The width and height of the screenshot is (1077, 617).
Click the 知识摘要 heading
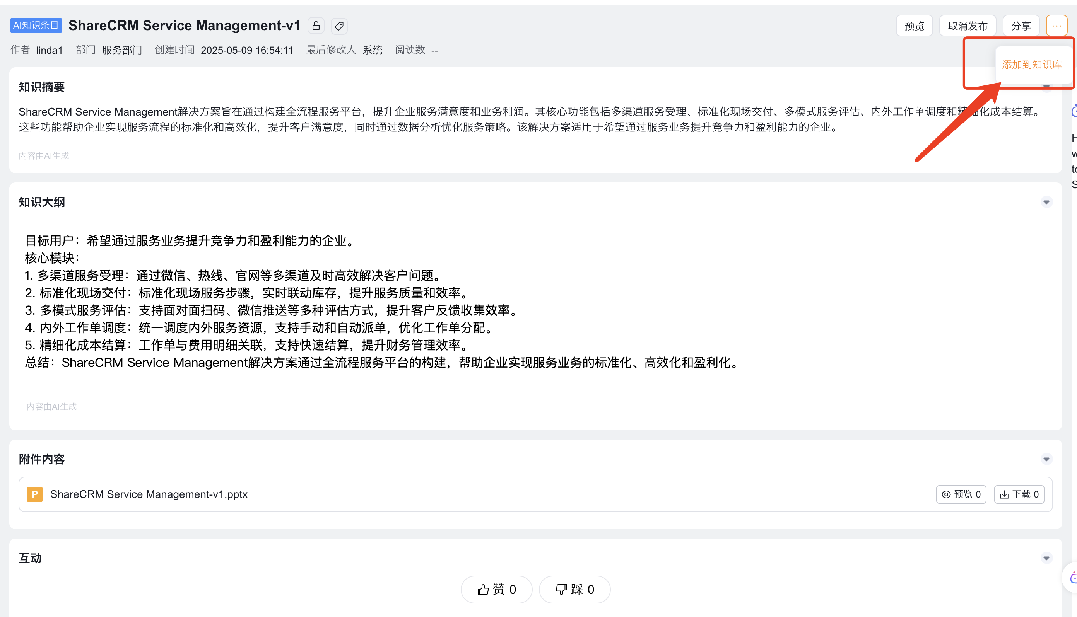[x=41, y=87]
